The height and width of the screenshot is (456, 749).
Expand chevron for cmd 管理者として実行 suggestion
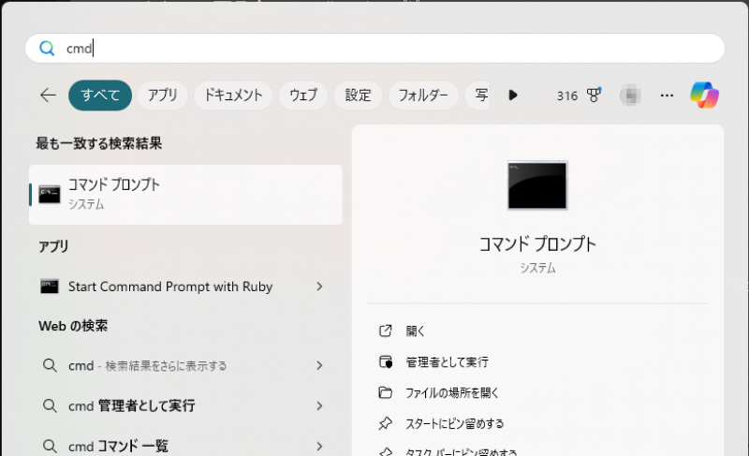tap(319, 405)
